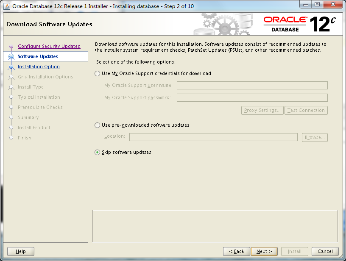
Task: Open the Help window
Action: click(20, 251)
